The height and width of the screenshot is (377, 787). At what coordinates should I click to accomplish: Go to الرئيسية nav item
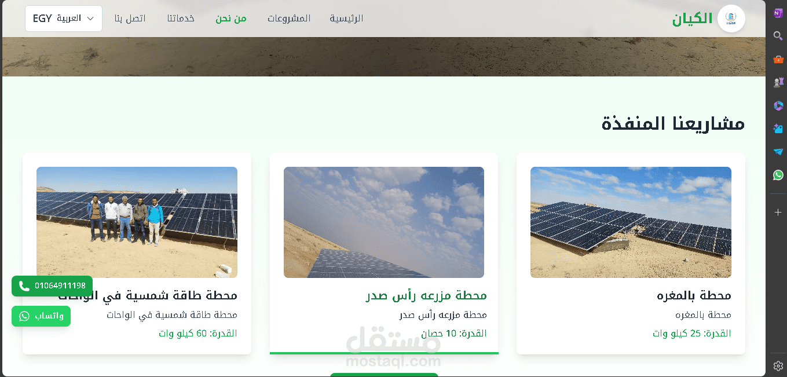point(346,19)
